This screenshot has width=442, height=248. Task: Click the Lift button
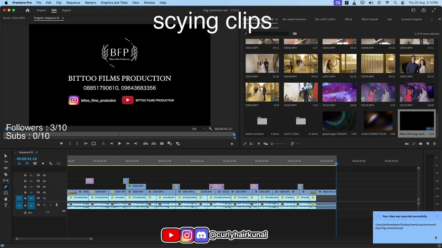point(145,144)
